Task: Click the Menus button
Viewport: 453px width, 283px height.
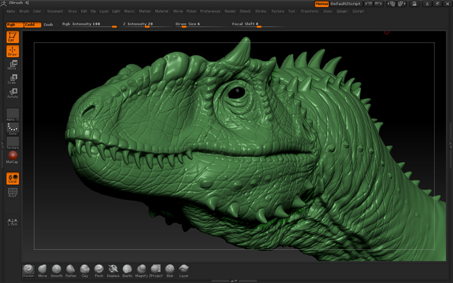Action: pos(322,4)
